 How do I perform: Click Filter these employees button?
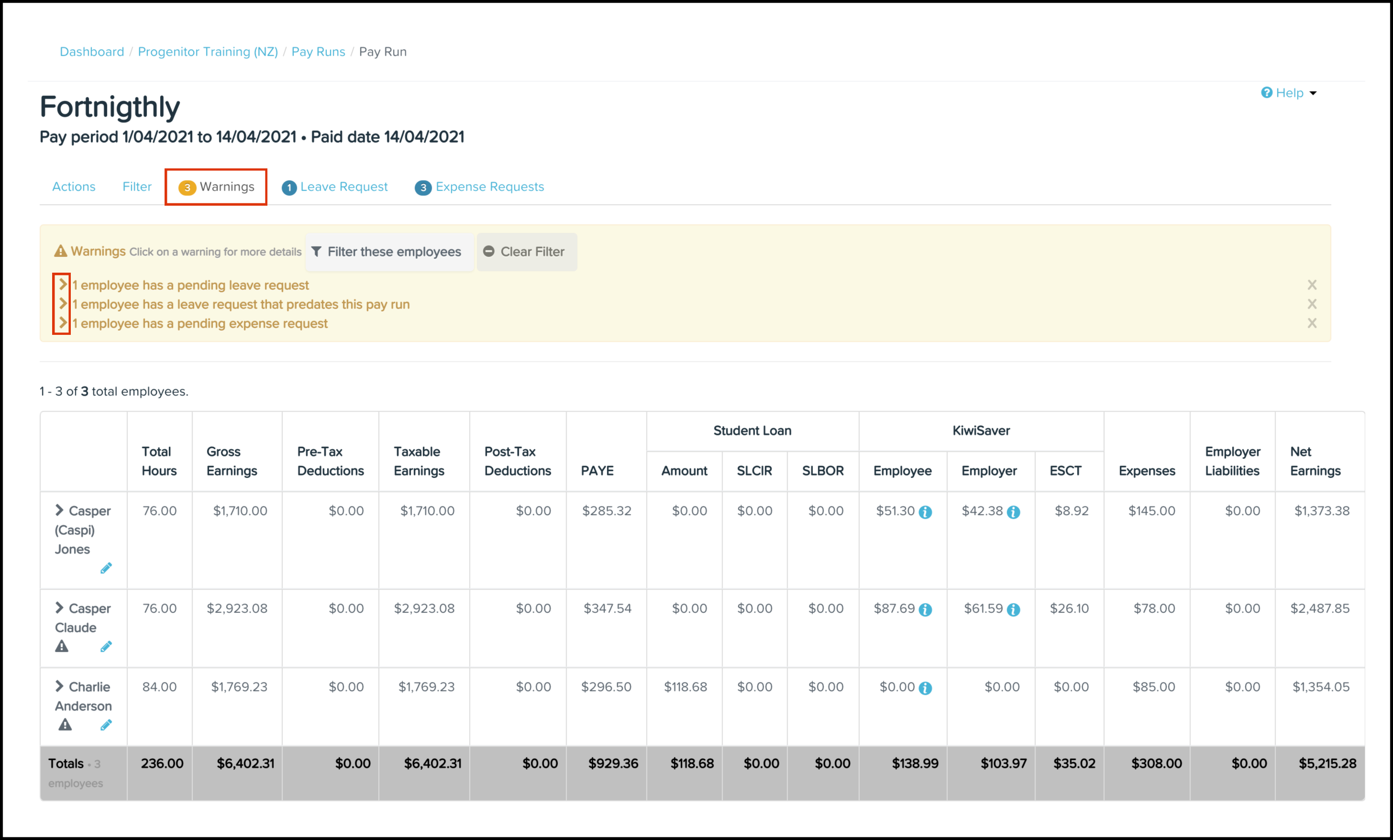[387, 252]
